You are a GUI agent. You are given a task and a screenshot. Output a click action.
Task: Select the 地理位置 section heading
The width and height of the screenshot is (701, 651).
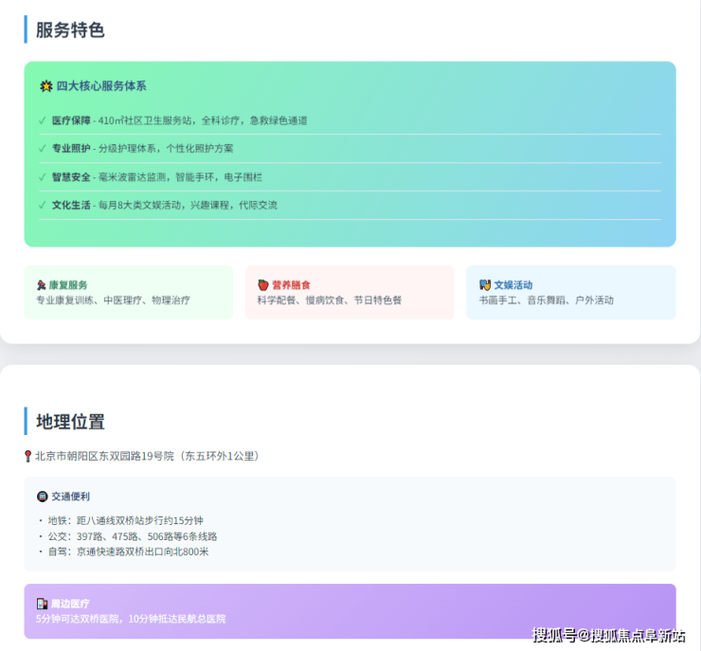[70, 422]
